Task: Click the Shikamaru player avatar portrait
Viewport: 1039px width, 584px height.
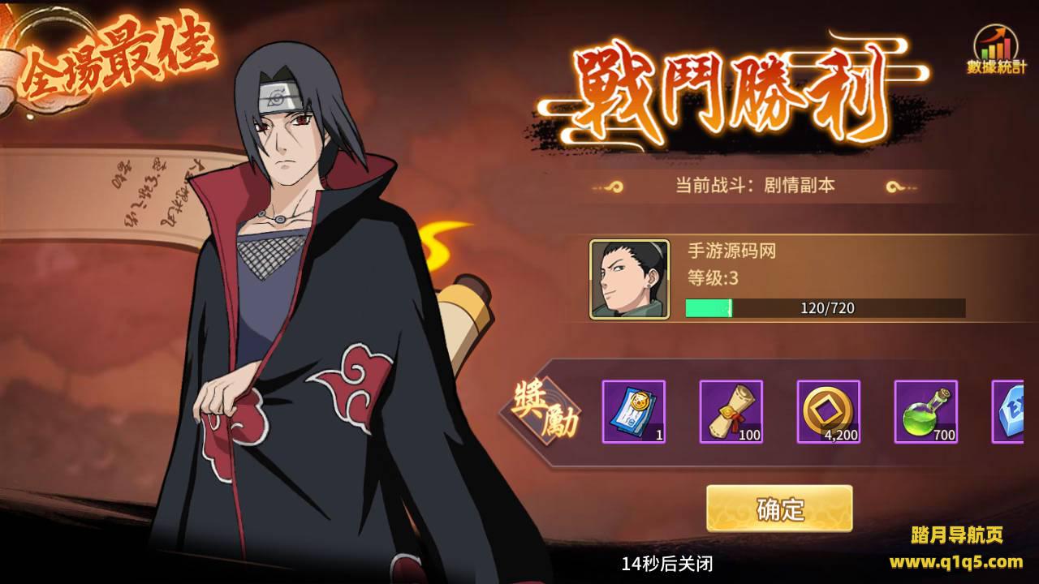Action: 630,279
